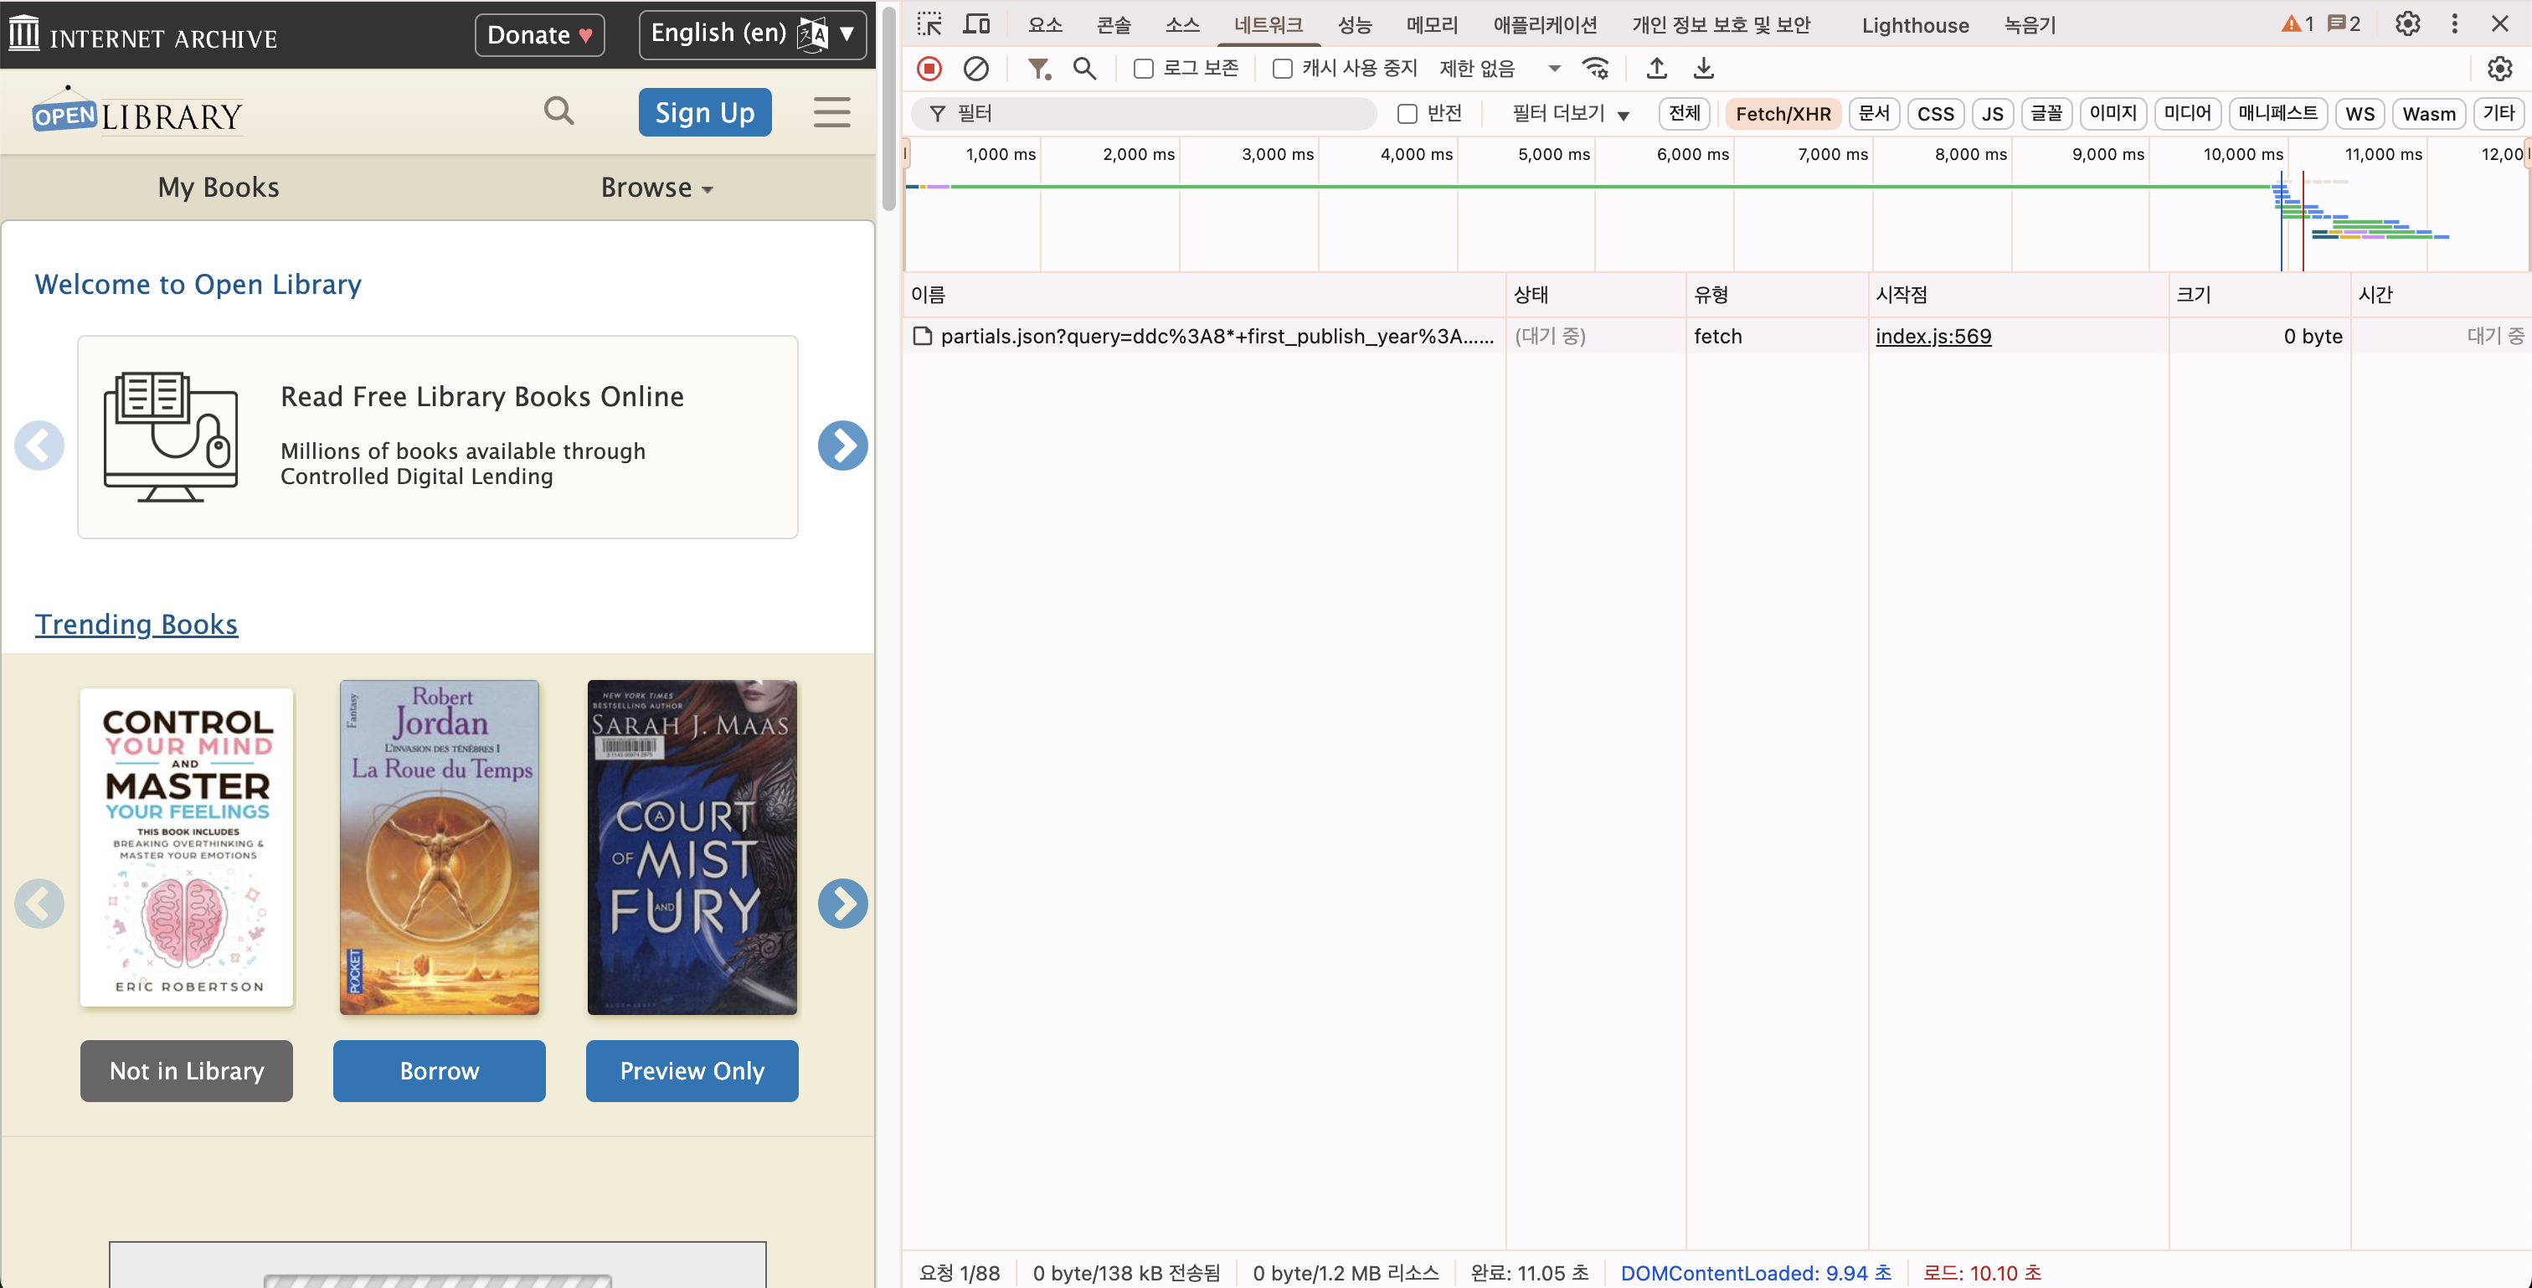Open Open Library search magnifier
This screenshot has height=1288, width=2532.
(558, 111)
